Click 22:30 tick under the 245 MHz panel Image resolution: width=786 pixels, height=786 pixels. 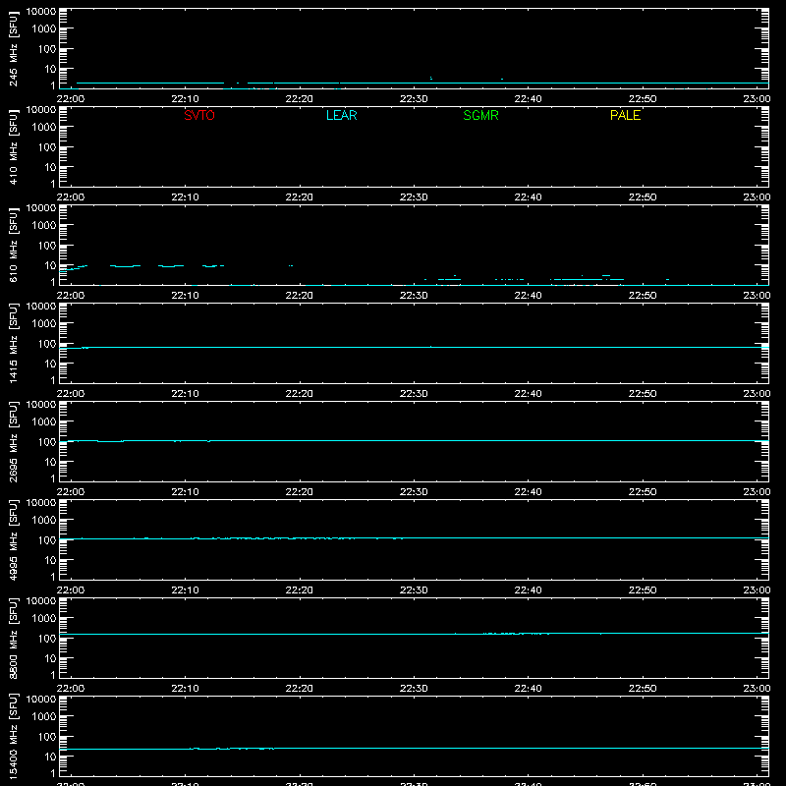[414, 99]
